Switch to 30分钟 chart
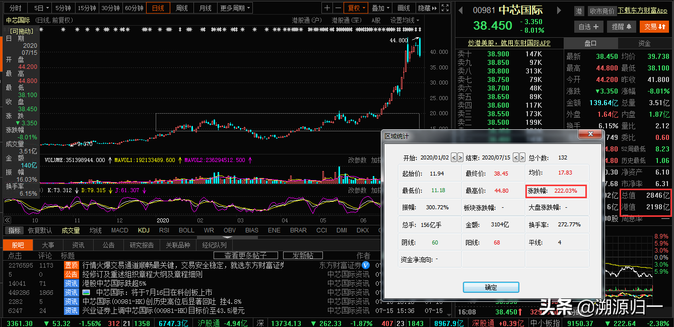 [x=110, y=8]
